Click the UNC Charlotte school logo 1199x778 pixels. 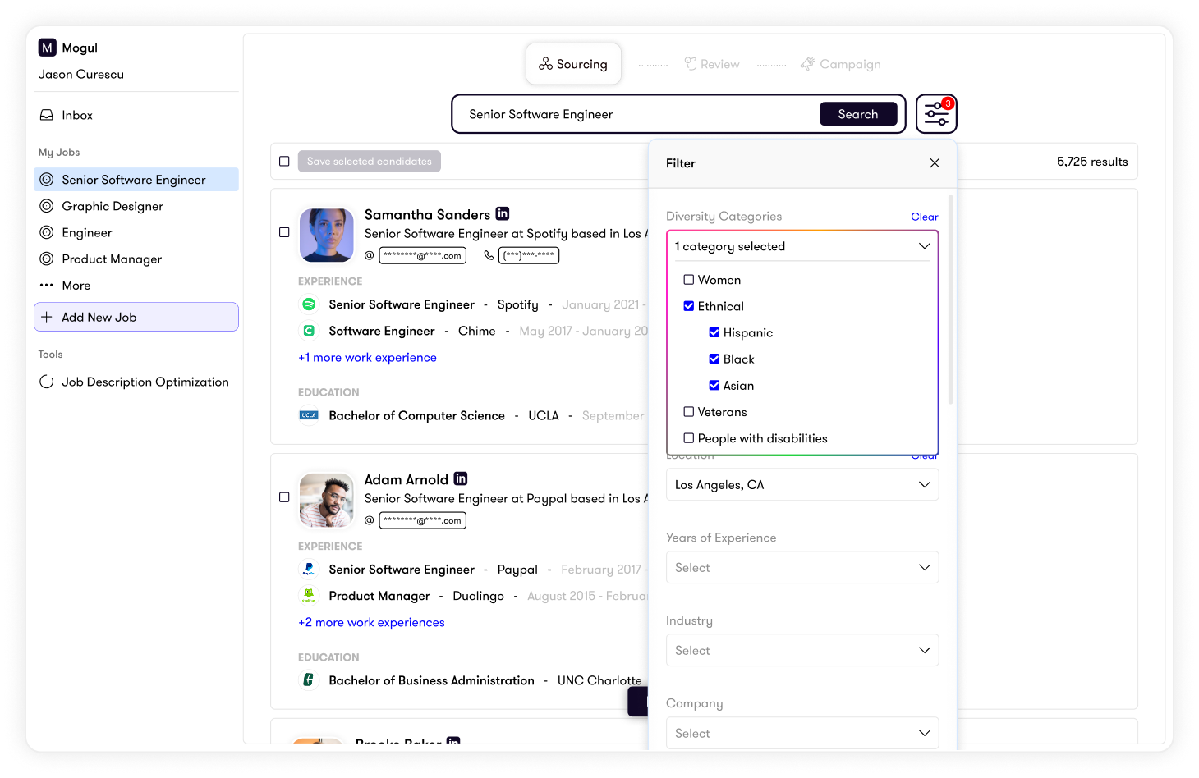click(309, 680)
